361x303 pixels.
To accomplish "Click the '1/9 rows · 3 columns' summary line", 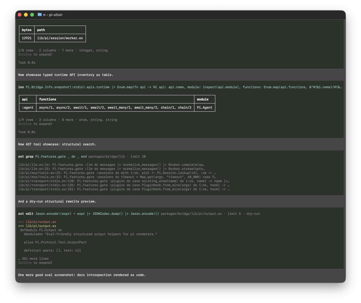I will [x=68, y=120].
